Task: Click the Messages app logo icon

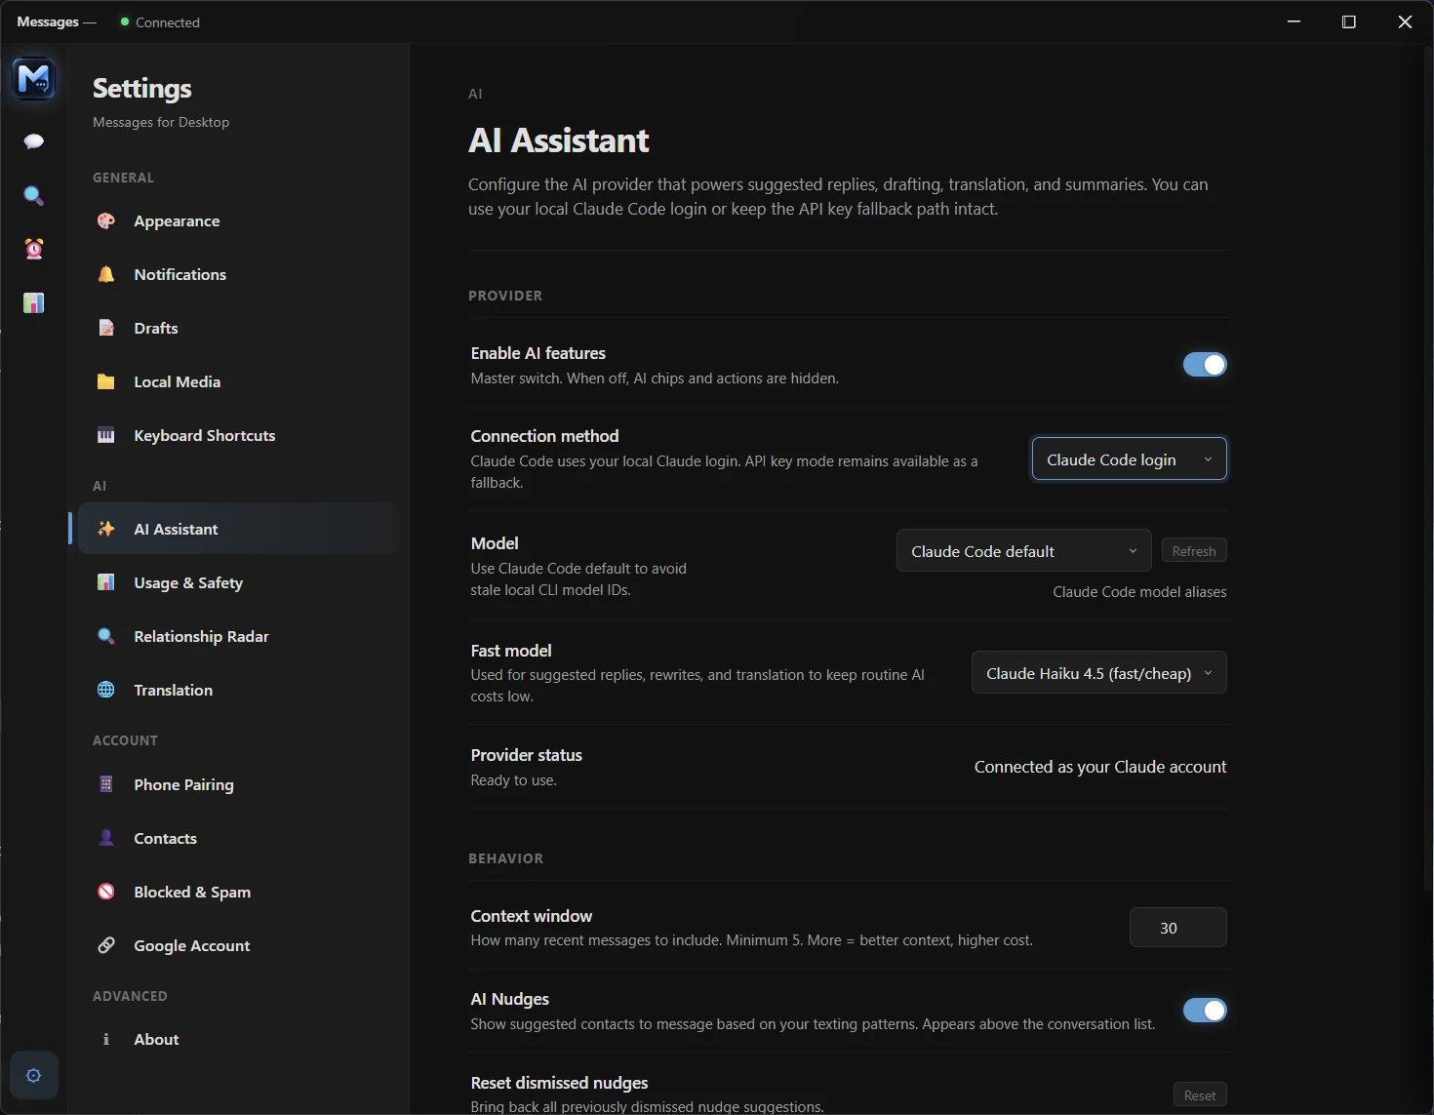Action: tap(34, 78)
